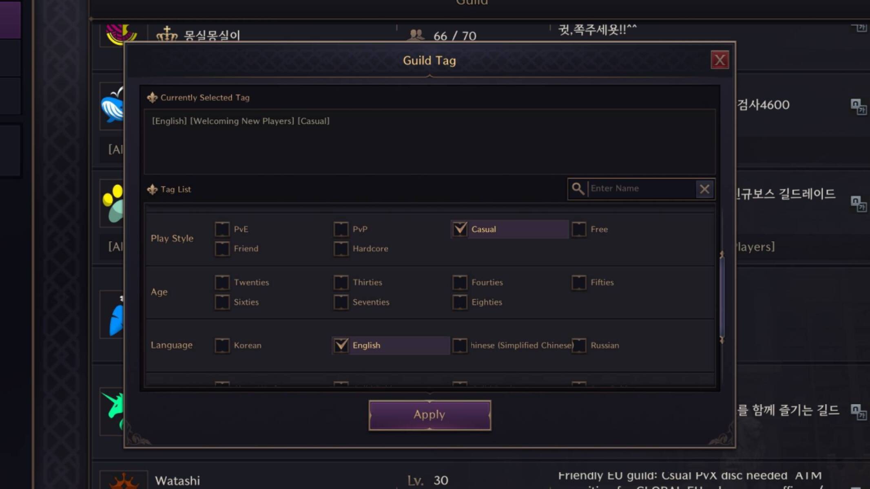Viewport: 870px width, 489px height.
Task: Click the red X close button on dialog
Action: [719, 60]
